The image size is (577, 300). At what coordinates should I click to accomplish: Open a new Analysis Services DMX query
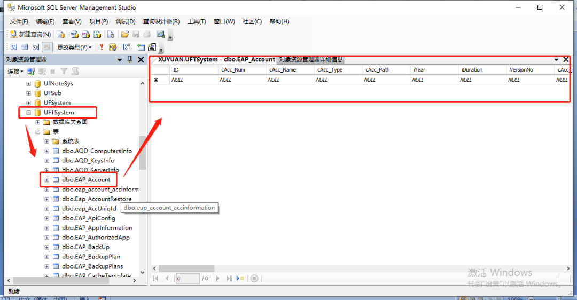(x=86, y=34)
